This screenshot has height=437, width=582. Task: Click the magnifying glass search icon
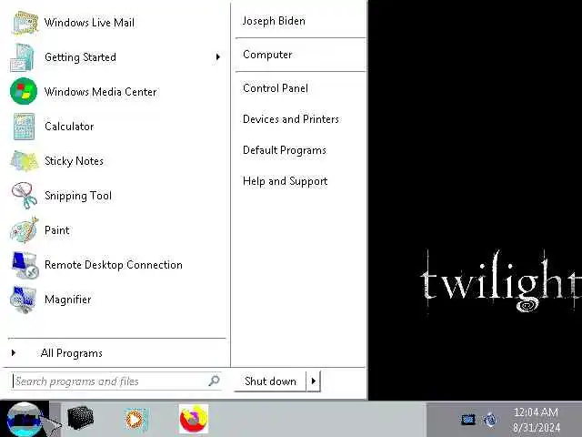click(x=214, y=381)
